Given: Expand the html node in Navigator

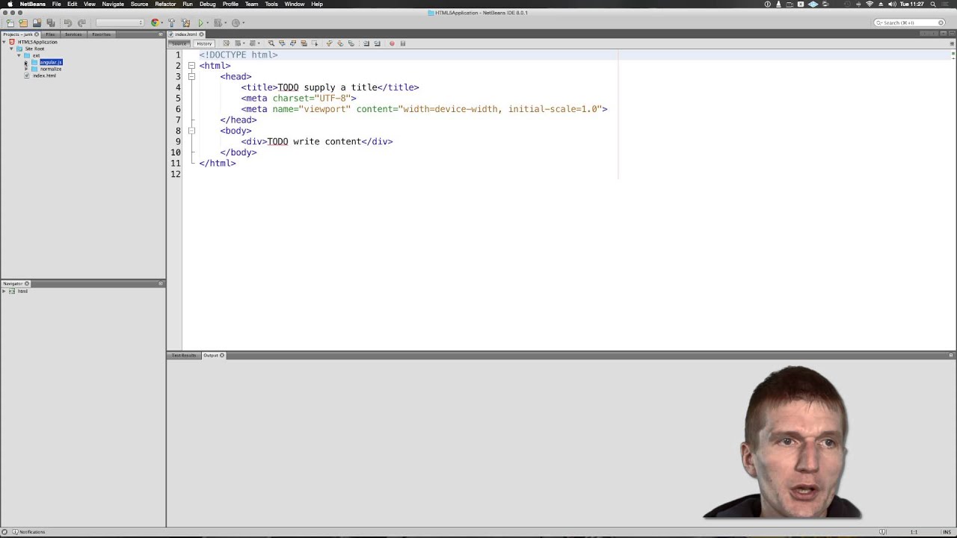Looking at the screenshot, I should click(x=4, y=291).
